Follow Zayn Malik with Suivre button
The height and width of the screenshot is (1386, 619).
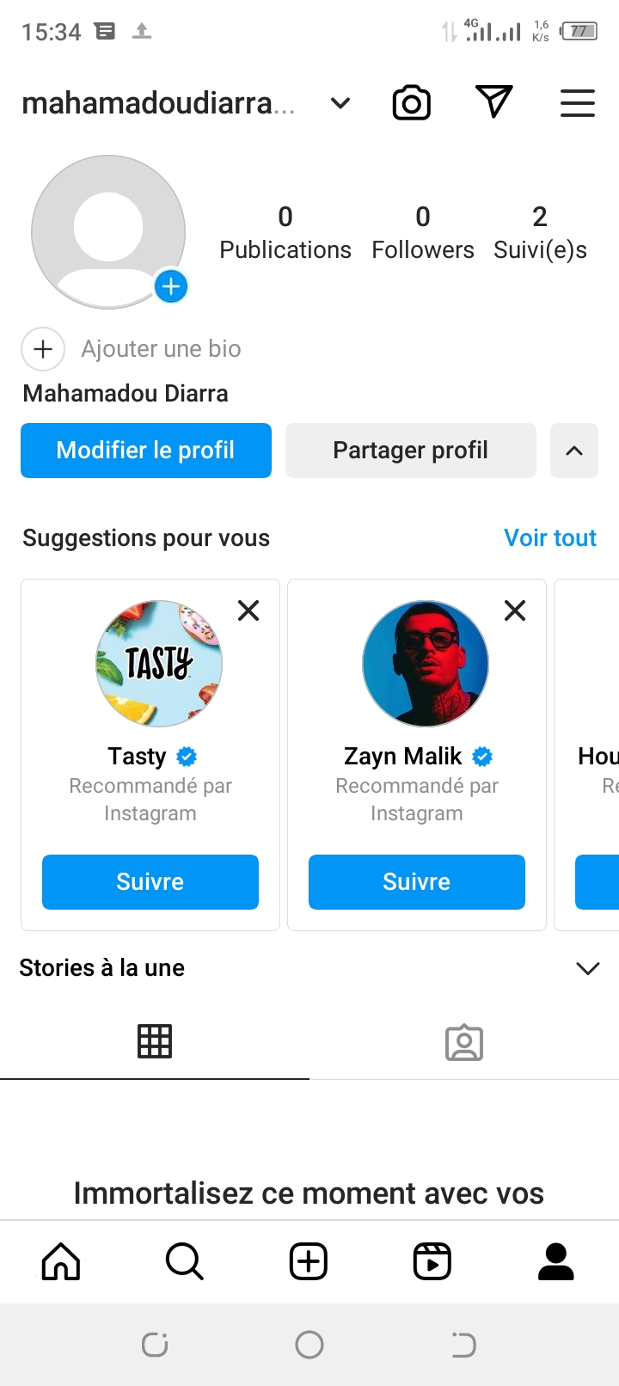416,881
